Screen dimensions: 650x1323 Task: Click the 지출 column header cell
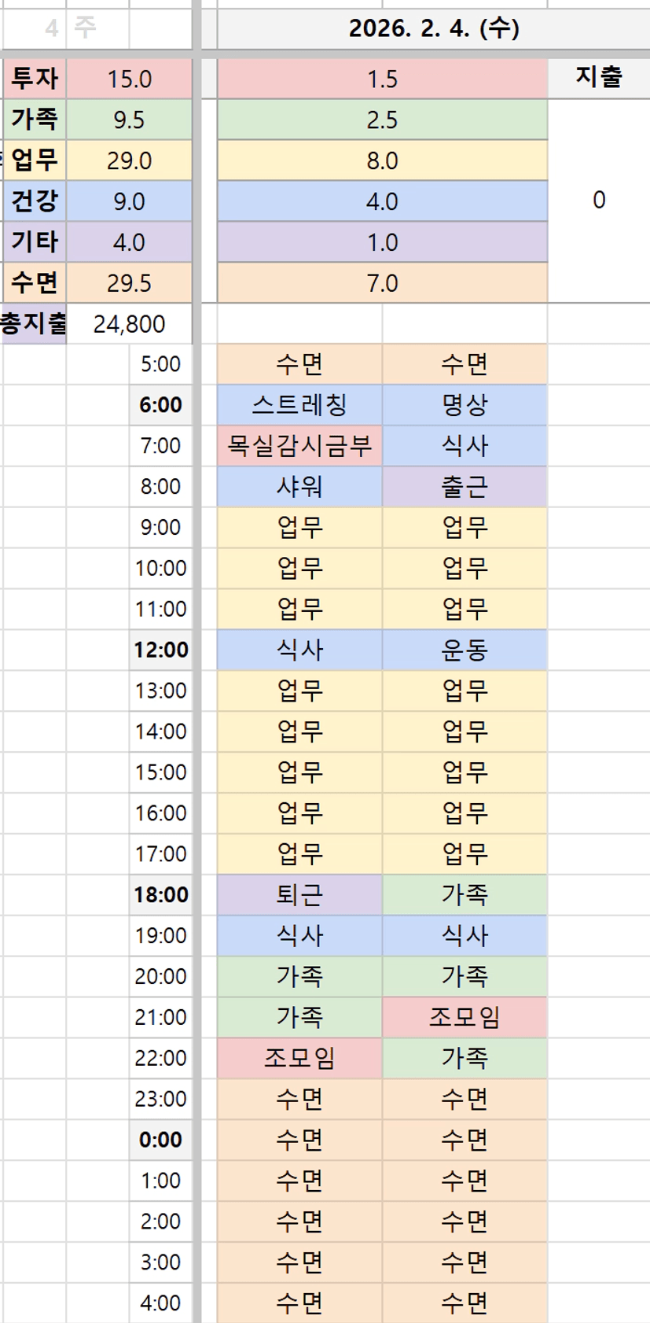click(598, 77)
